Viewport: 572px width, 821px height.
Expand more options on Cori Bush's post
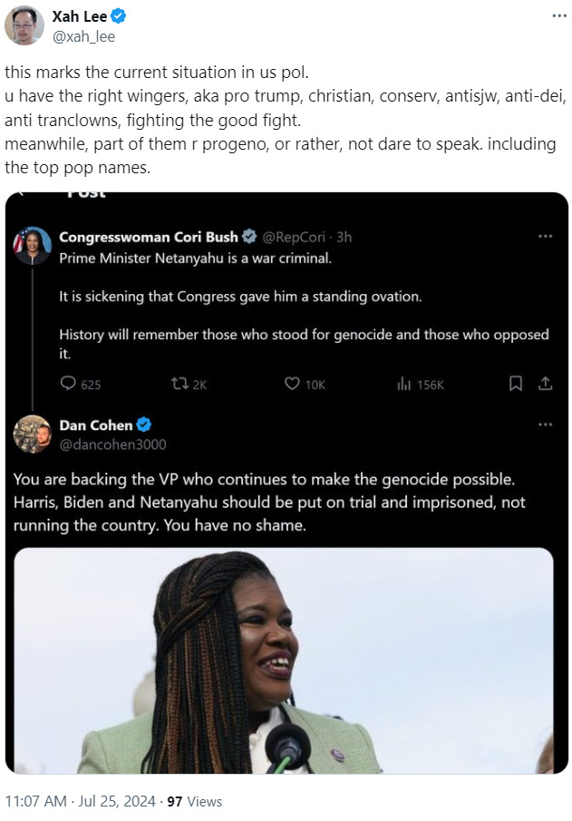545,237
